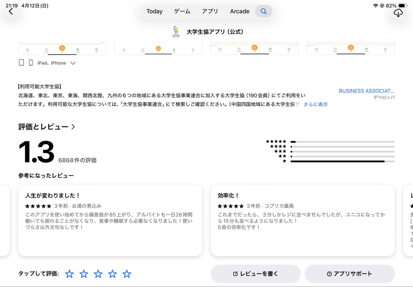The width and height of the screenshot is (413, 287).
Task: Tap the iPad device icon
Action: [x=21, y=63]
